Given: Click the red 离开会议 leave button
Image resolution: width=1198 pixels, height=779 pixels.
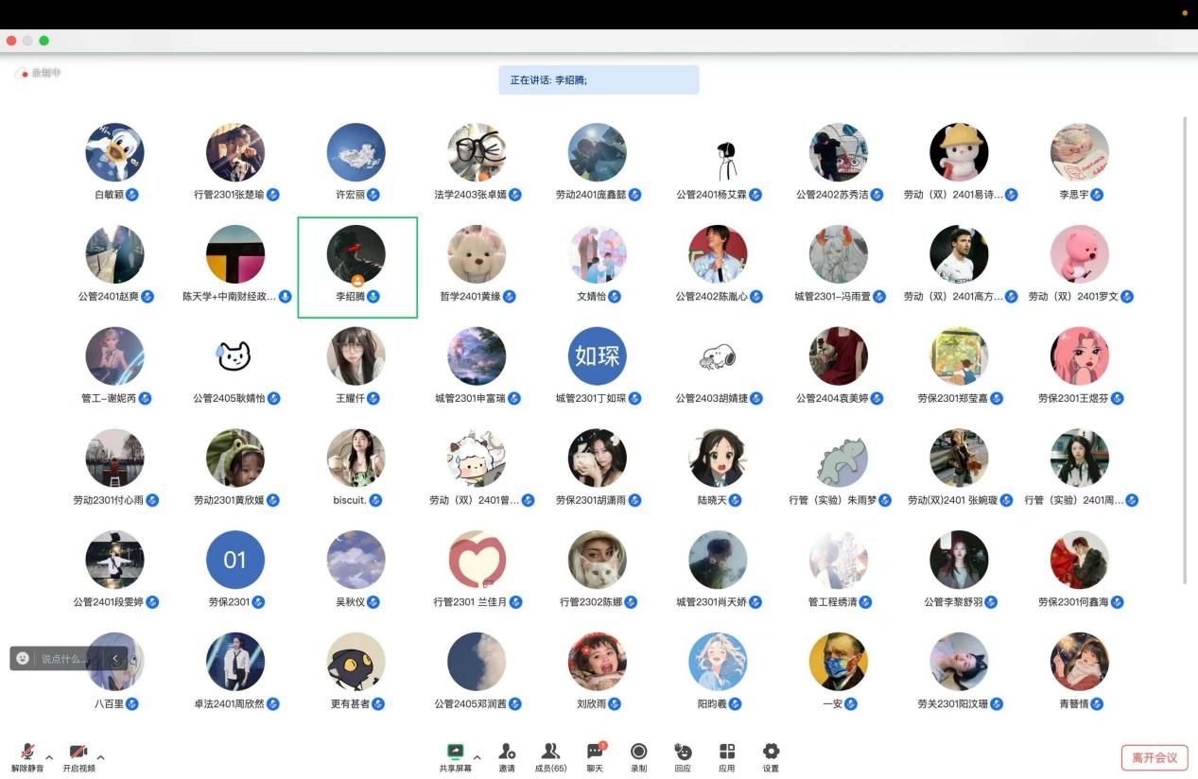Looking at the screenshot, I should coord(1154,757).
